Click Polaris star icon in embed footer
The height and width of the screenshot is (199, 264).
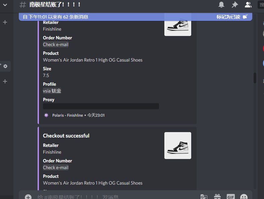pyautogui.click(x=46, y=115)
